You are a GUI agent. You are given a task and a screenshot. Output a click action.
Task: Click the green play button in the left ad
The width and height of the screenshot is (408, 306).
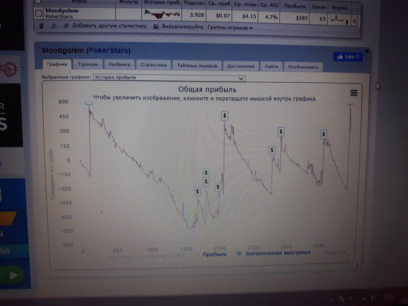(12, 275)
